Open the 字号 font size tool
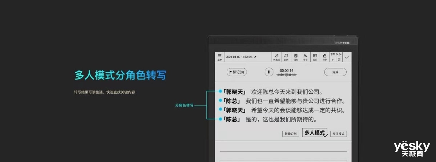Image resolution: width=436 pixels, height=162 pixels. (x=305, y=57)
